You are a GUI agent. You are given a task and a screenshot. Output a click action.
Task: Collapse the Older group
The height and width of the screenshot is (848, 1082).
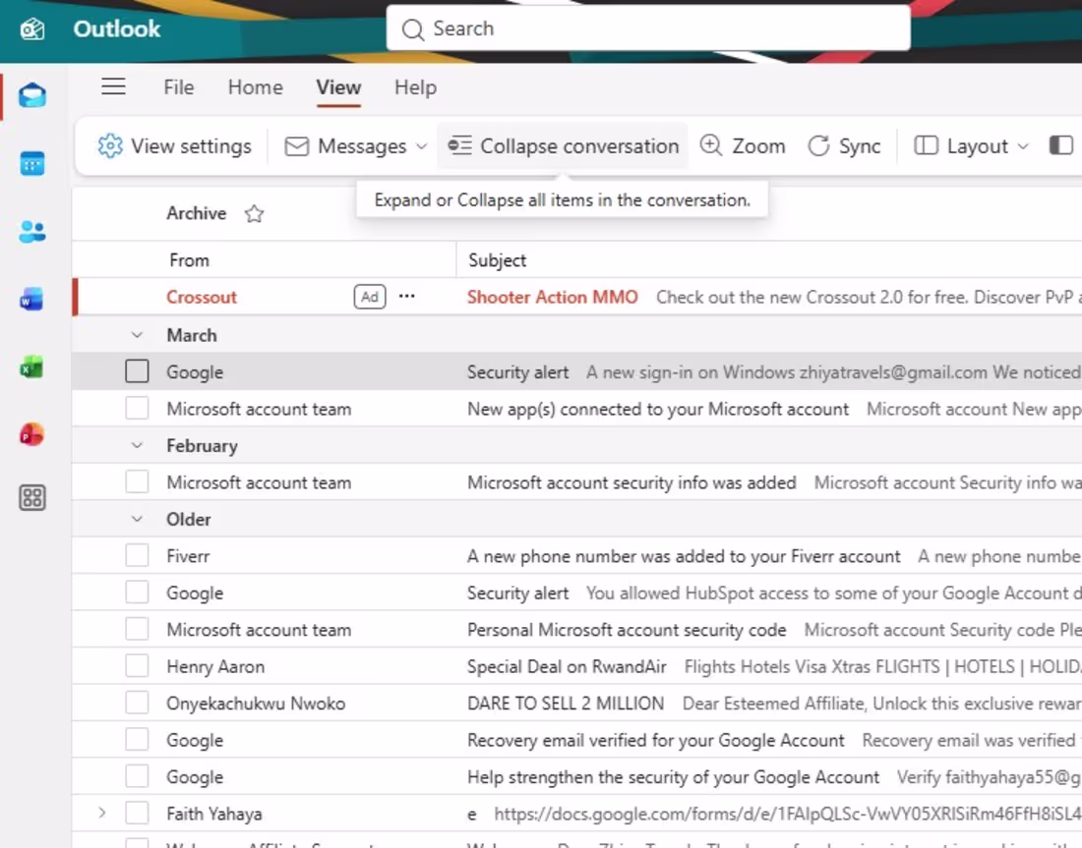[x=137, y=519]
